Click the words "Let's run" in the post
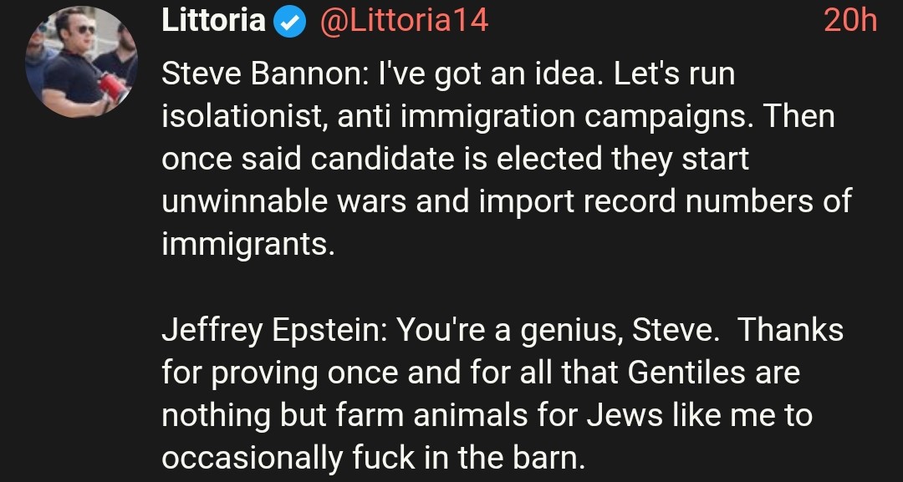903x482 pixels. point(674,75)
